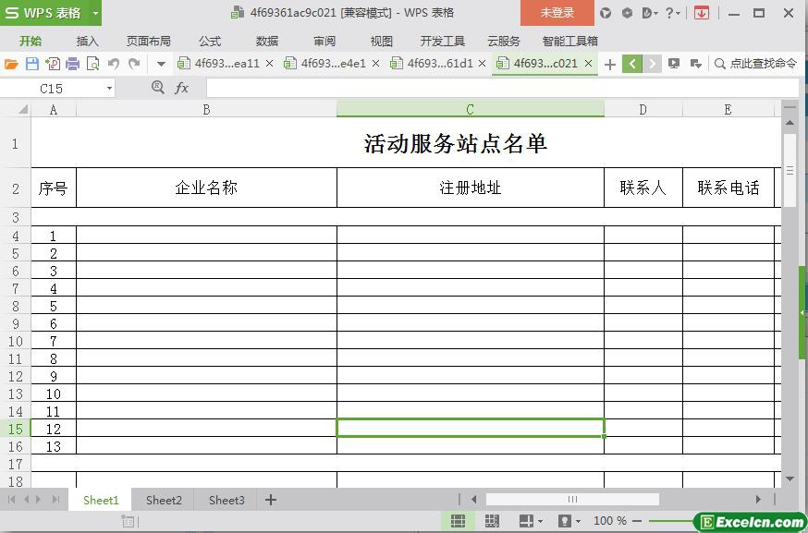Click the 联系电话 header cell

tap(728, 188)
